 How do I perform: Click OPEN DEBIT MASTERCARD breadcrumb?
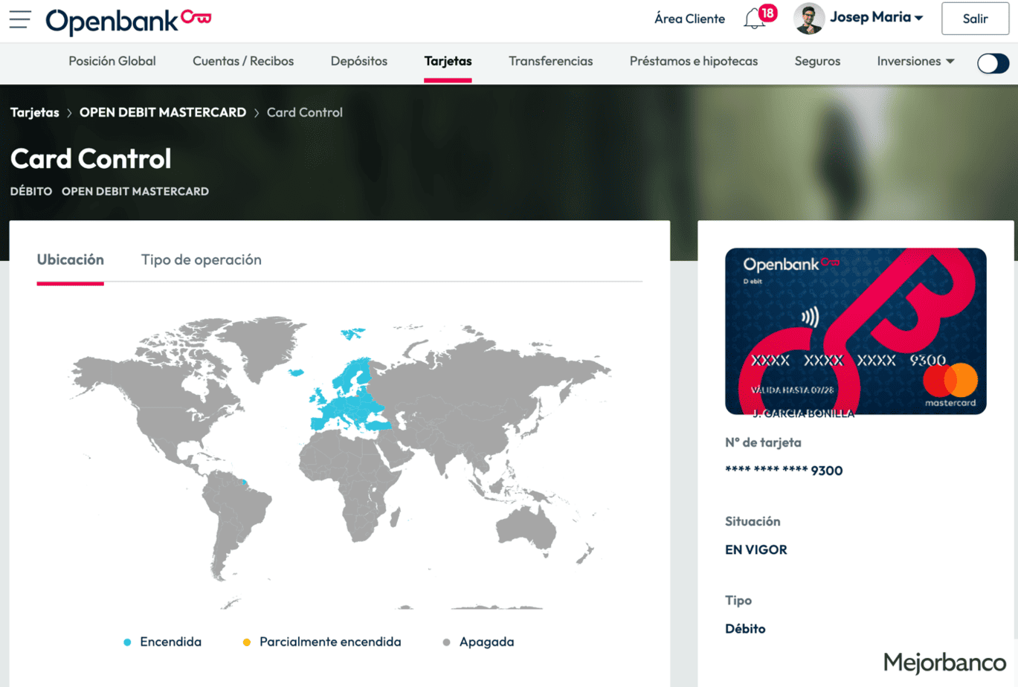tap(163, 112)
